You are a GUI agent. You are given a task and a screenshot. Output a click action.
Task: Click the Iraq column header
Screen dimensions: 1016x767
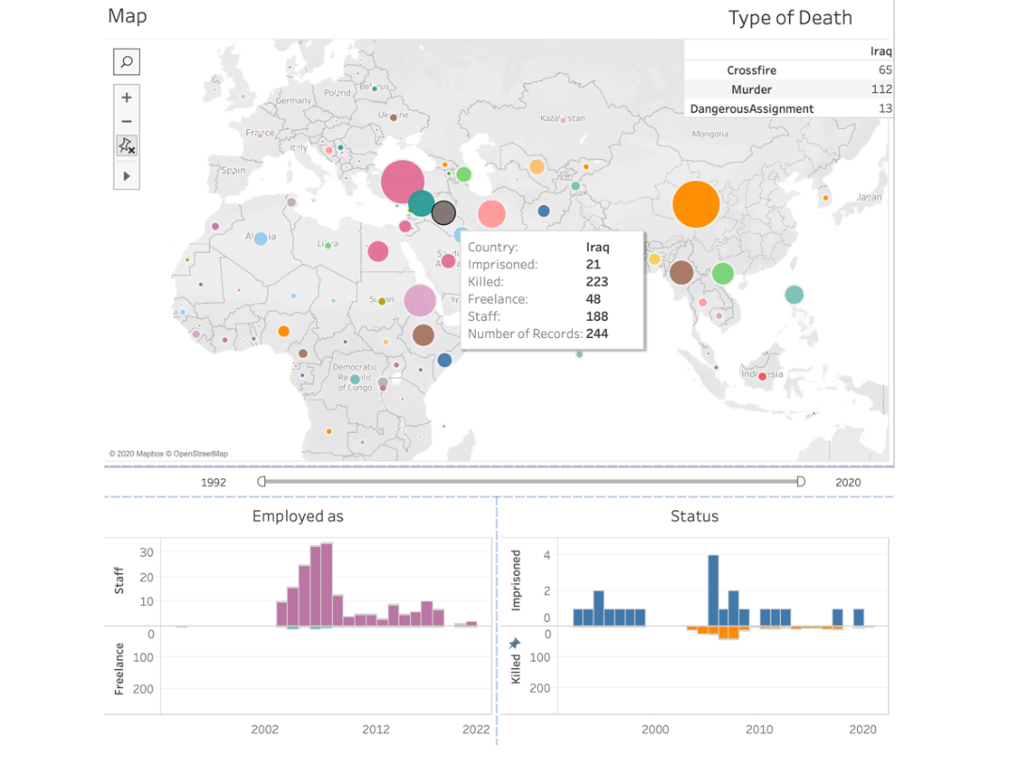tap(881, 51)
